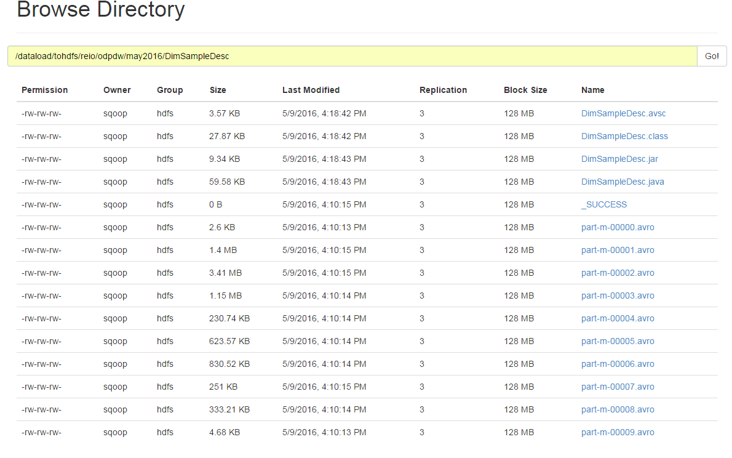
Task: Open the part-m-00009.avro file
Action: click(x=618, y=432)
